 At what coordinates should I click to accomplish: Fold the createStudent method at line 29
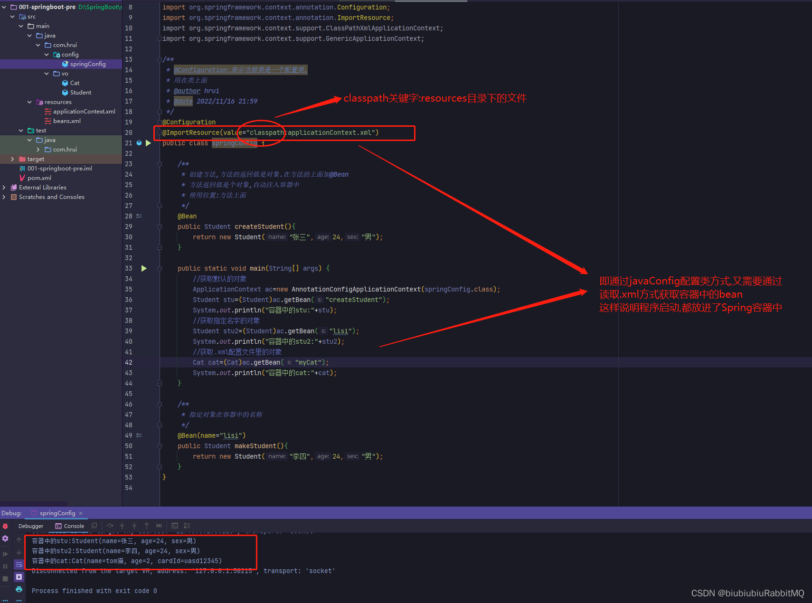[x=160, y=226]
